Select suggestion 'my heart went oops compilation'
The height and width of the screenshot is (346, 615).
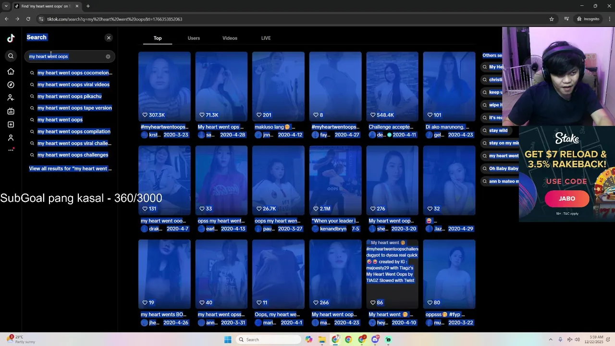[70, 131]
